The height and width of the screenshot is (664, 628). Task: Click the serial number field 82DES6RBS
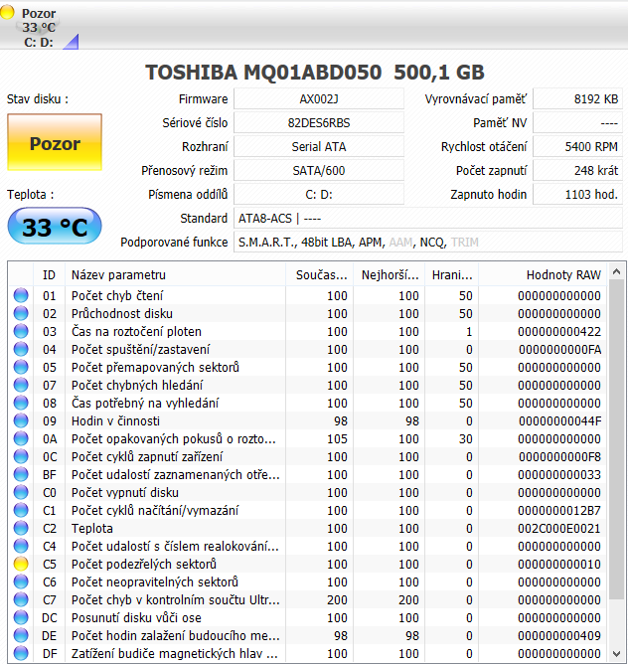point(319,123)
